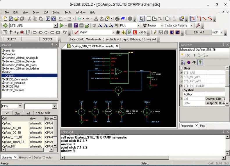Screen dimensions: 230x166
Task: Click the red no-entry icon in Properties
Action: [189, 63]
